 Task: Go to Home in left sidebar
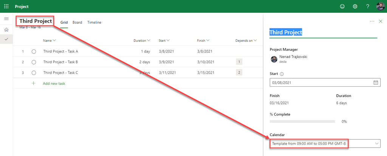pyautogui.click(x=6, y=29)
